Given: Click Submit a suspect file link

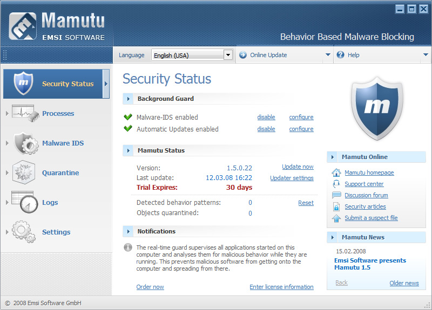Looking at the screenshot, I should click(371, 218).
